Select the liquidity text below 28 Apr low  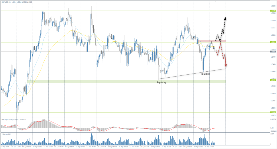pos(205,74)
